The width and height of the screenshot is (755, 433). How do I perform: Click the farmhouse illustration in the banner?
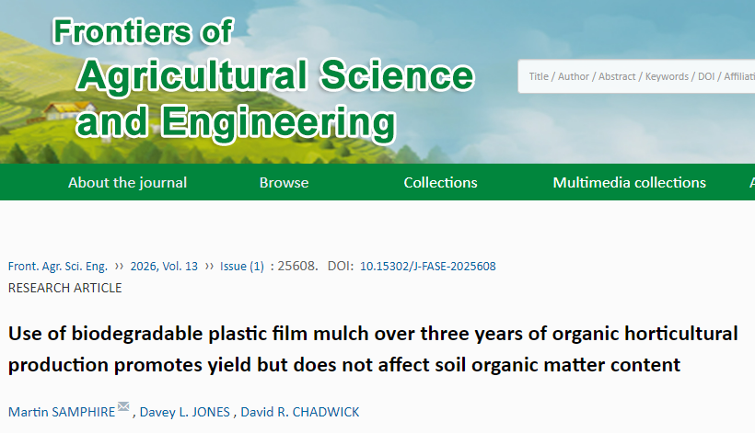70,111
